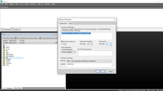Open the View menu
This screenshot has height=91, width=163.
pos(17,4)
